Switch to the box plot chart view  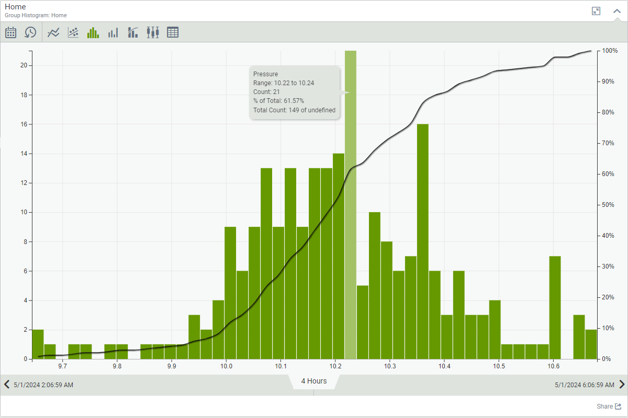[153, 32]
